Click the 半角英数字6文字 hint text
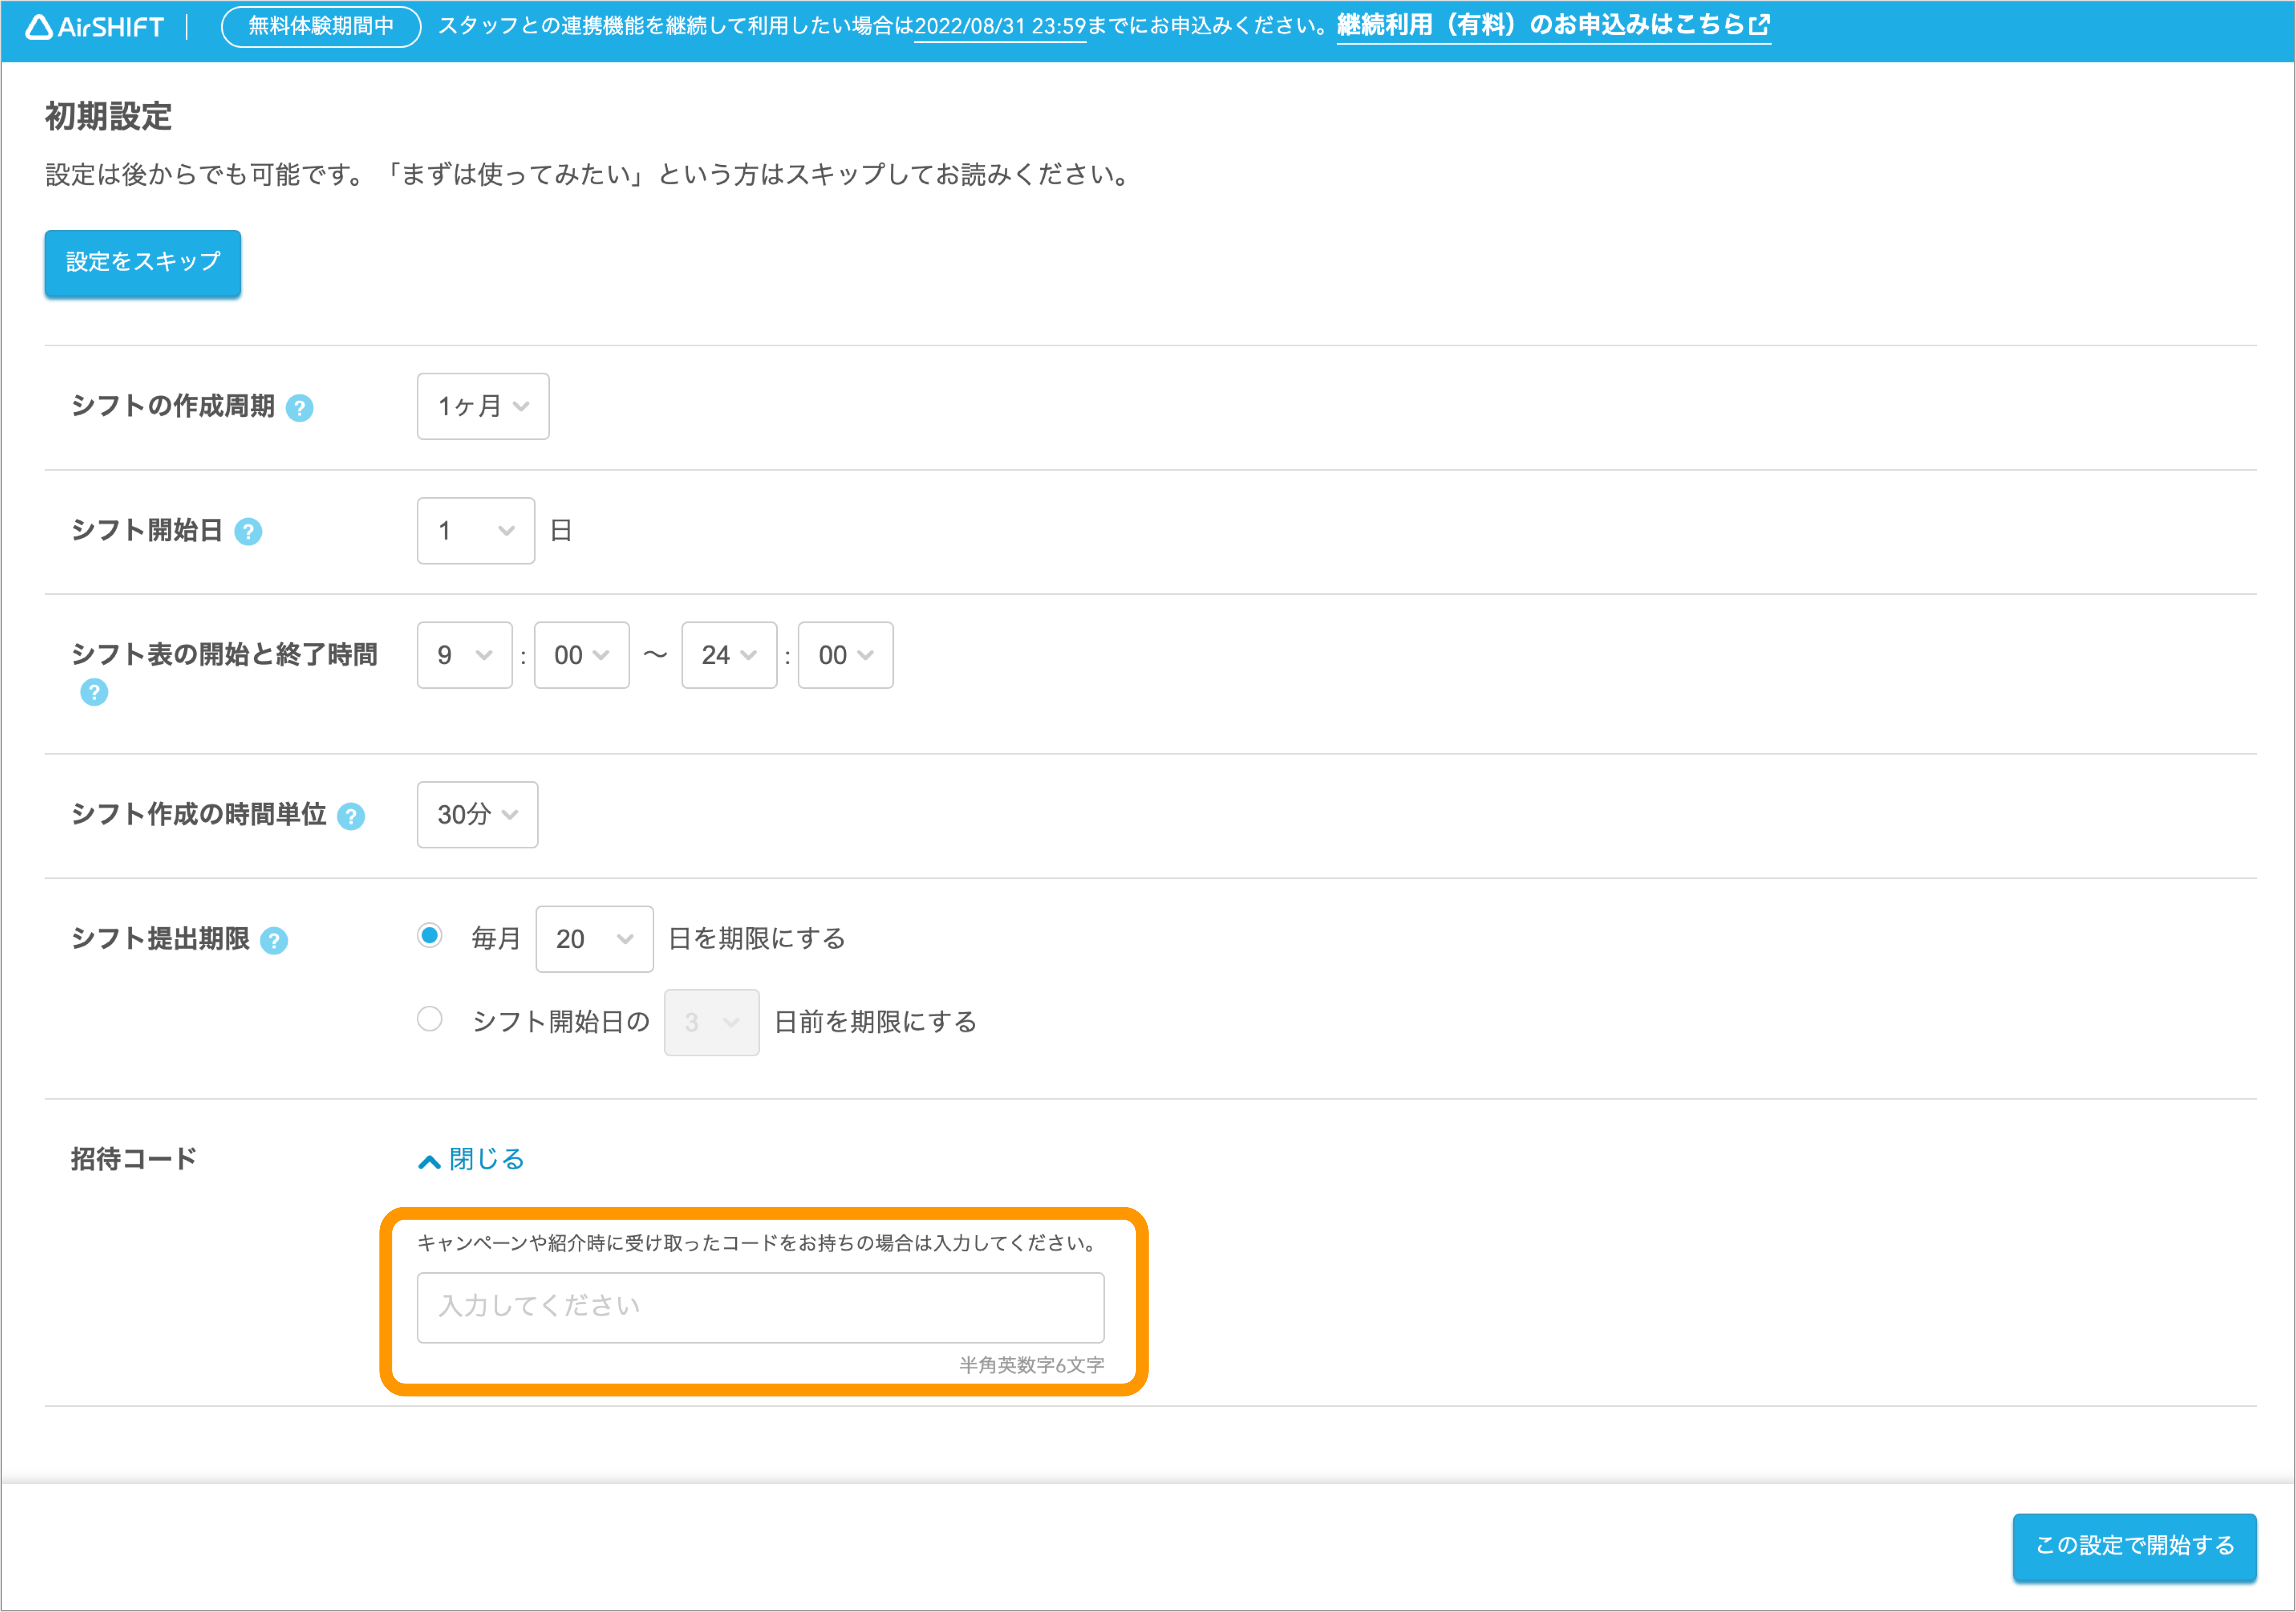Viewport: 2296px width, 1612px height. pos(1032,1365)
